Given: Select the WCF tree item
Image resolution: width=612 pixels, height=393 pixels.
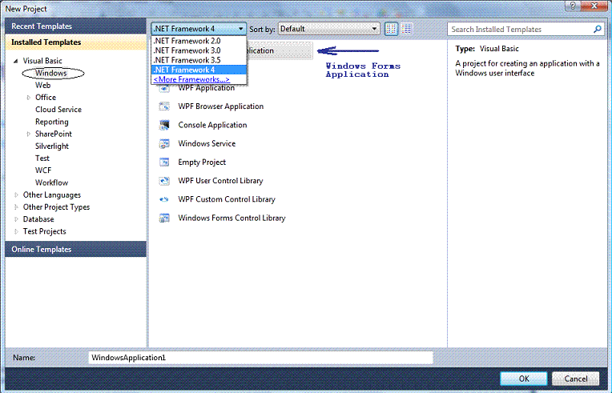Looking at the screenshot, I should 43,170.
